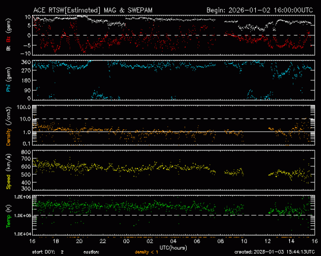Click the 1.0E+05 tick on the Temp axis
Screen dimensions: 321x256
tap(23, 216)
